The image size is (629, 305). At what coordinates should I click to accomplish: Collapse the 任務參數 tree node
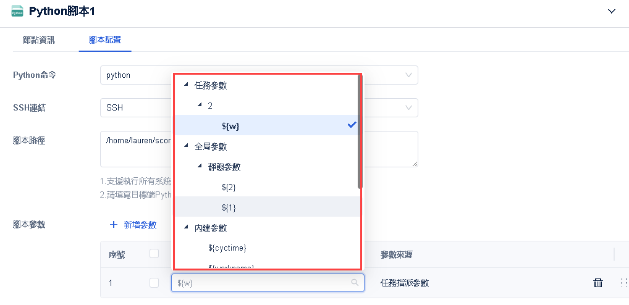click(186, 85)
